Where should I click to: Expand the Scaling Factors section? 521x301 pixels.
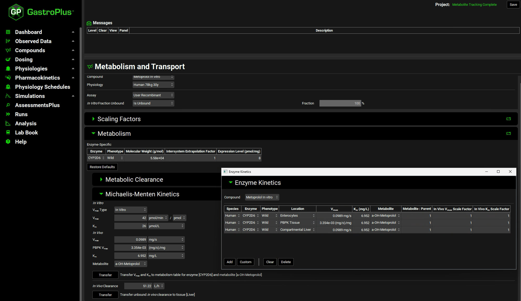tap(93, 119)
